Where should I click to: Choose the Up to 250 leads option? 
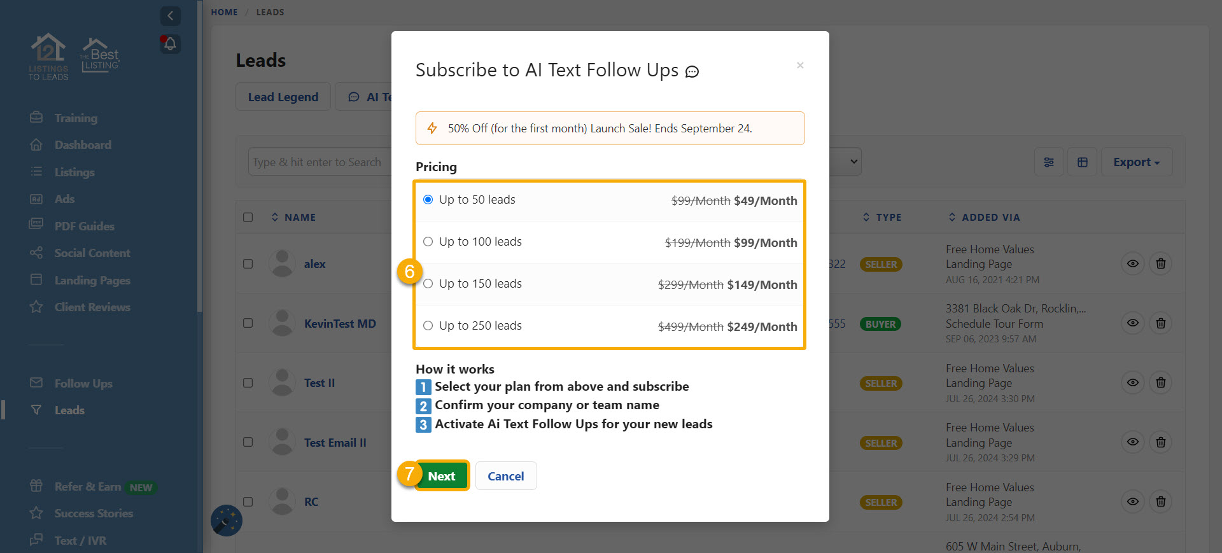point(428,326)
